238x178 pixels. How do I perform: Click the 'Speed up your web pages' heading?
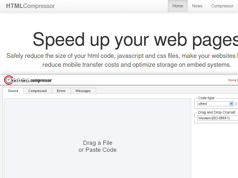click(135, 40)
